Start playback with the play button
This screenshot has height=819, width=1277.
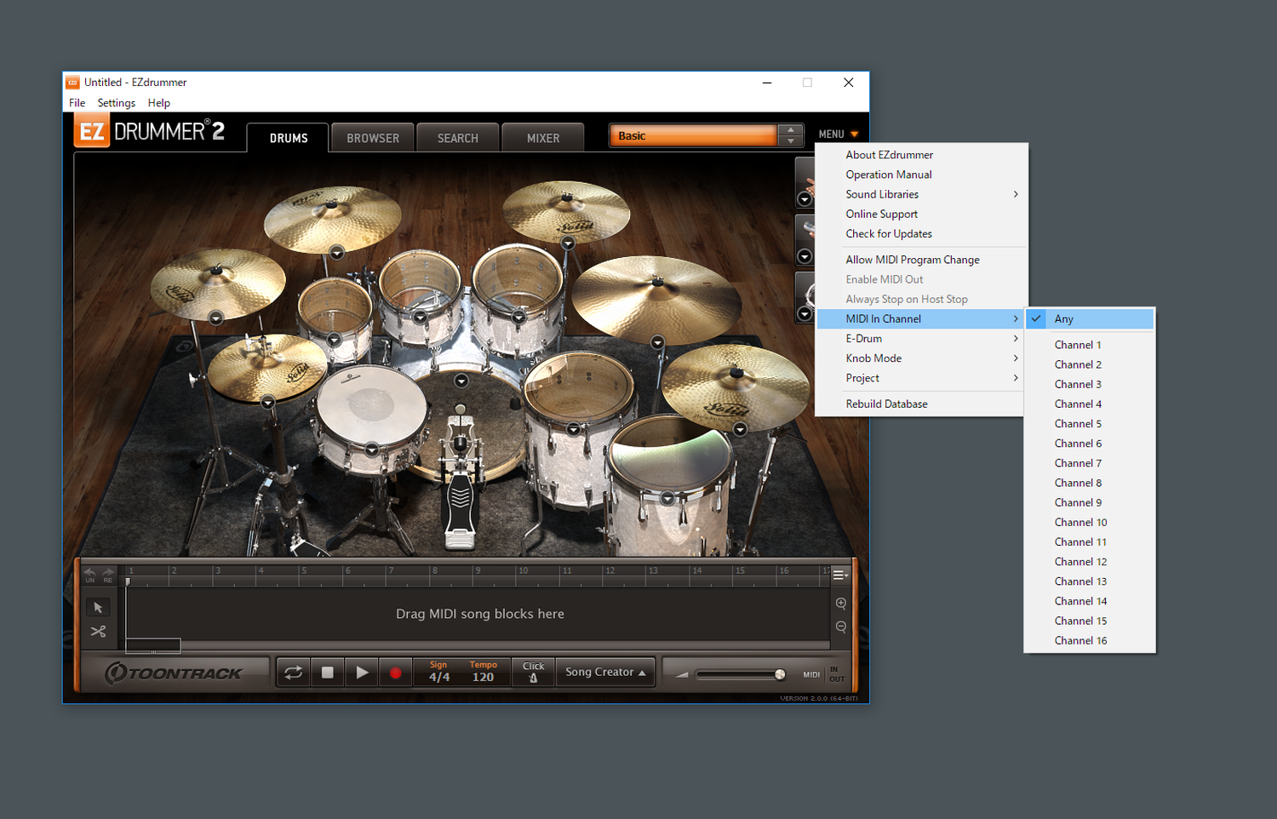pyautogui.click(x=362, y=673)
